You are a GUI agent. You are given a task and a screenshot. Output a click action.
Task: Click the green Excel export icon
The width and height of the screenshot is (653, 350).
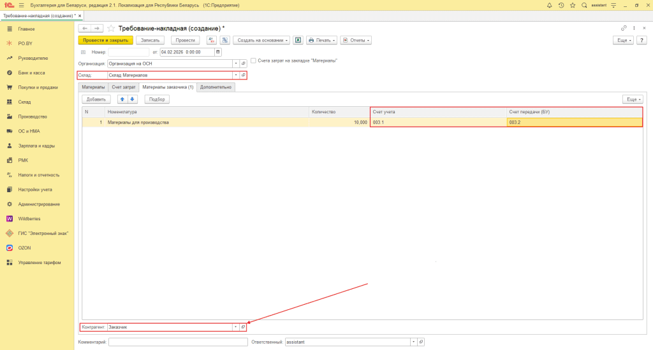click(297, 40)
